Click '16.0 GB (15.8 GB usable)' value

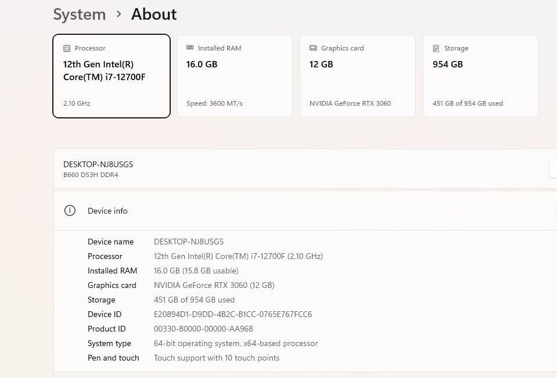click(196, 271)
